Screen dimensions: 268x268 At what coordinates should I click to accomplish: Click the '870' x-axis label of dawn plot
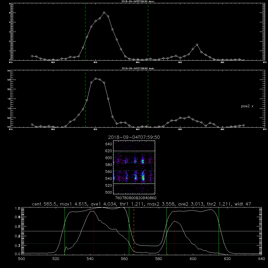coord(265,62)
